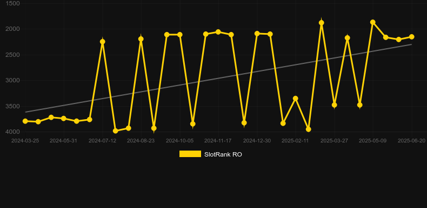The image size is (427, 208).
Task: Click the 2024-03-25 date axis label
Action: [x=25, y=141]
